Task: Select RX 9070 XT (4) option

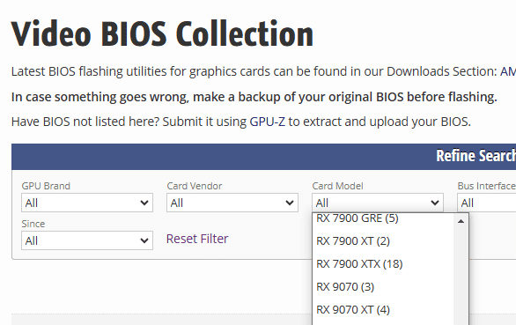Action: pos(383,310)
